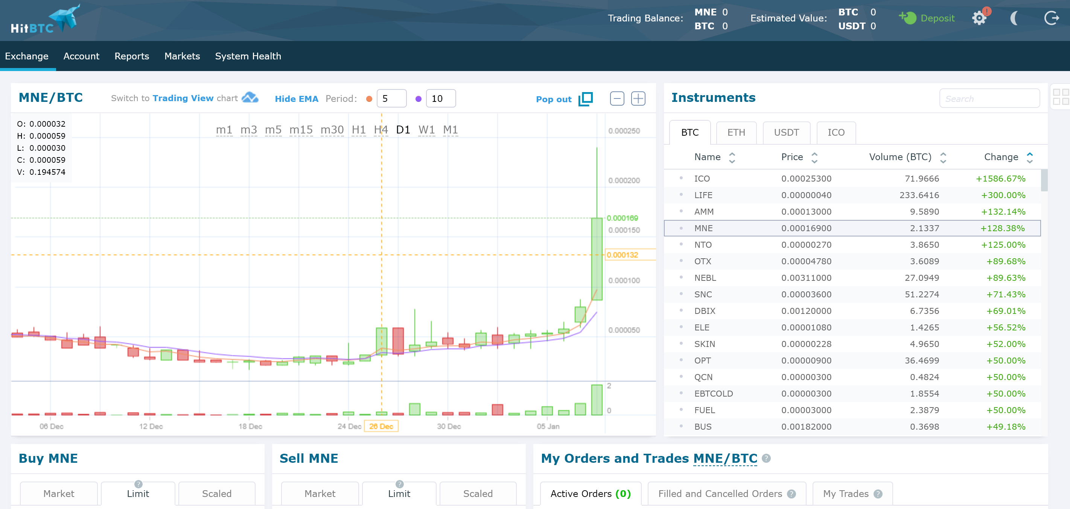Image resolution: width=1070 pixels, height=509 pixels.
Task: Toggle Hide EMA on the chart
Action: click(x=296, y=99)
